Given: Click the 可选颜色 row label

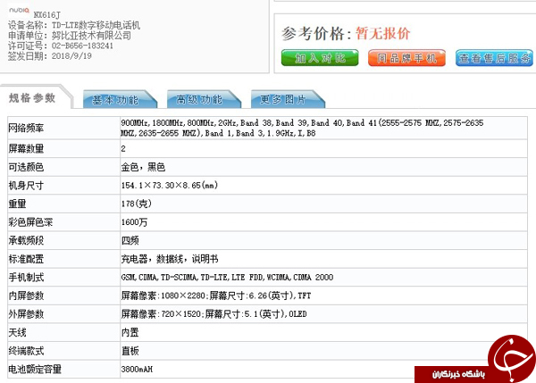Looking at the screenshot, I should click(x=26, y=167).
